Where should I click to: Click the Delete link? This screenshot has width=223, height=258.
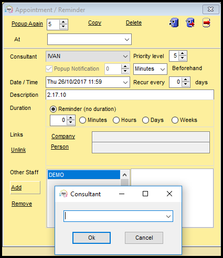[x=134, y=23]
